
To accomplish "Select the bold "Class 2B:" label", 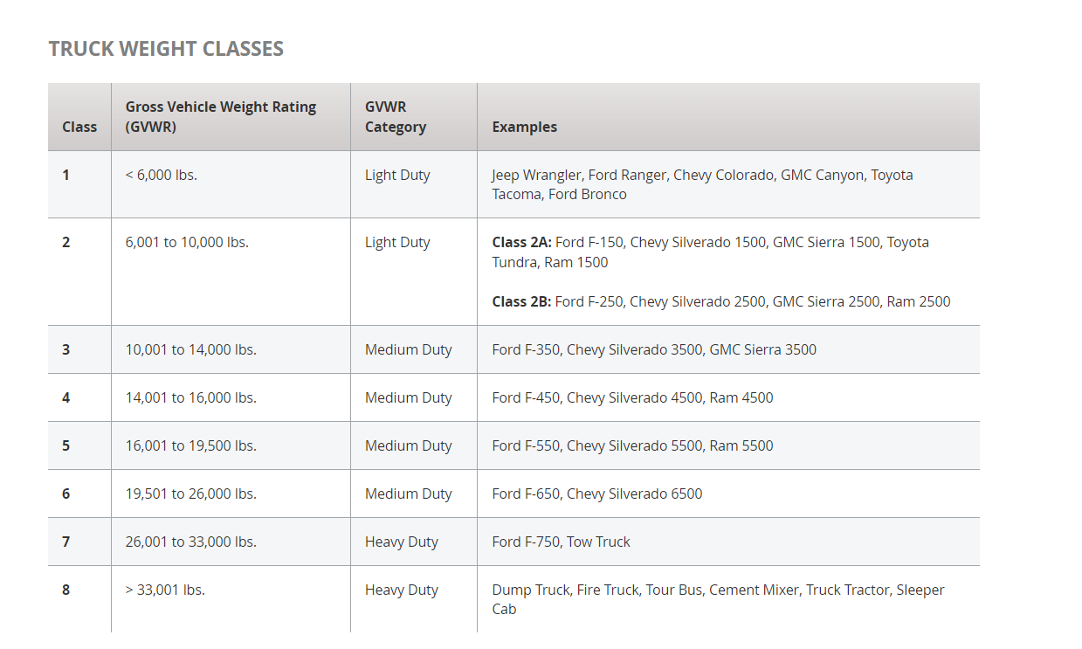I will pyautogui.click(x=521, y=301).
